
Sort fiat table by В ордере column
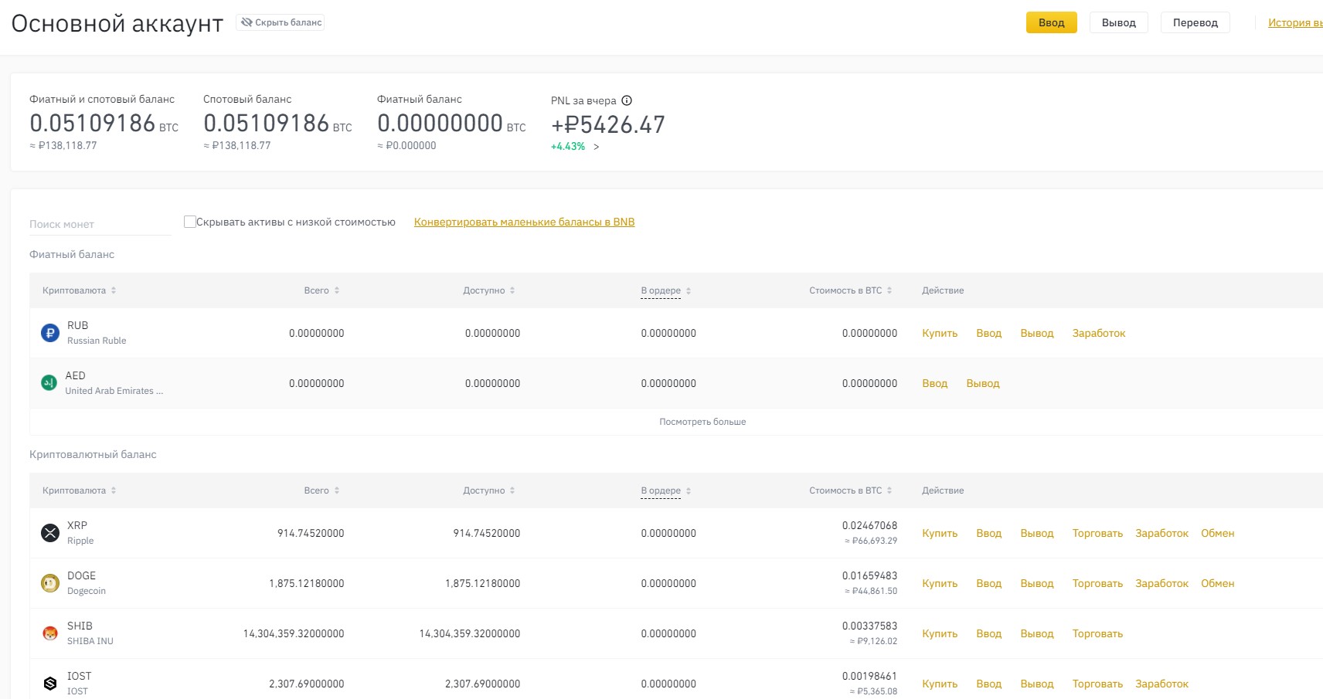(666, 290)
